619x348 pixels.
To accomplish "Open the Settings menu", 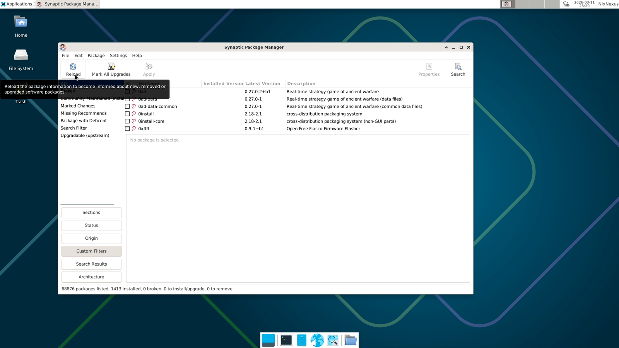I will (x=118, y=55).
